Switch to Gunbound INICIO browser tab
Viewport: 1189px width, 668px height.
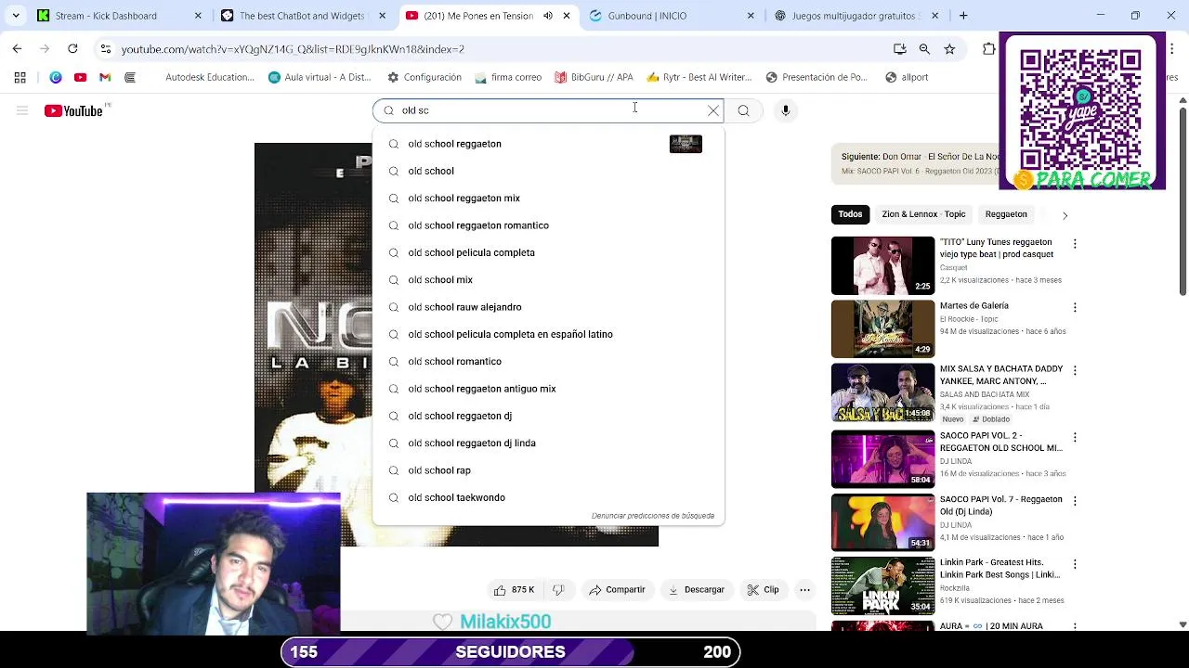click(x=673, y=16)
